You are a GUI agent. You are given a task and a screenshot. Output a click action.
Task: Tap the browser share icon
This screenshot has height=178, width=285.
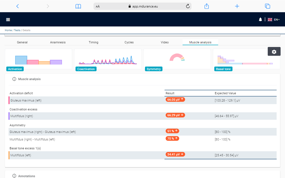pos(207,6)
